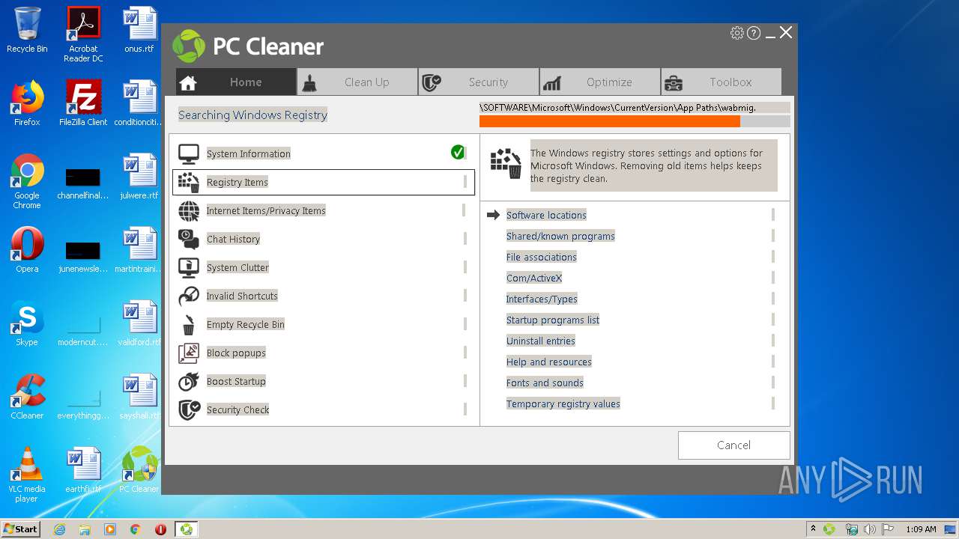The image size is (959, 539).
Task: Select the Boost Startup stopwatch icon
Action: coord(189,381)
